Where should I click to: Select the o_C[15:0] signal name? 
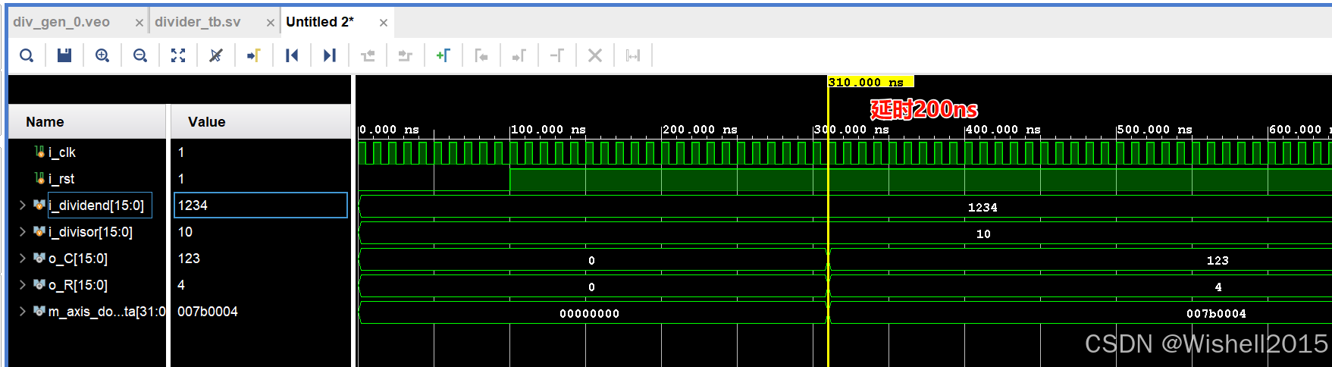pyautogui.click(x=78, y=259)
